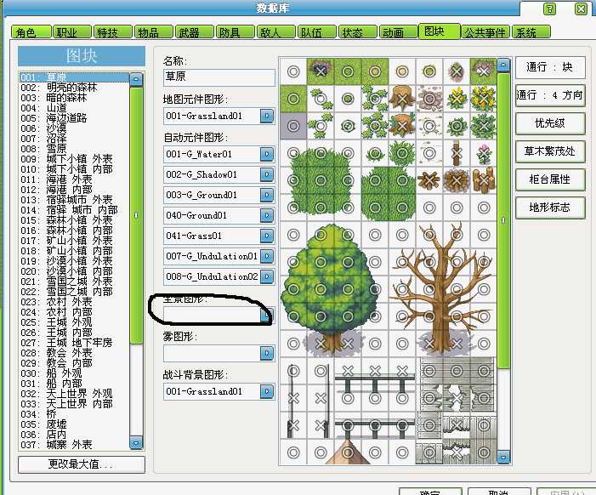This screenshot has height=495, width=596.
Task: Open the 物品 tab
Action: (x=154, y=32)
